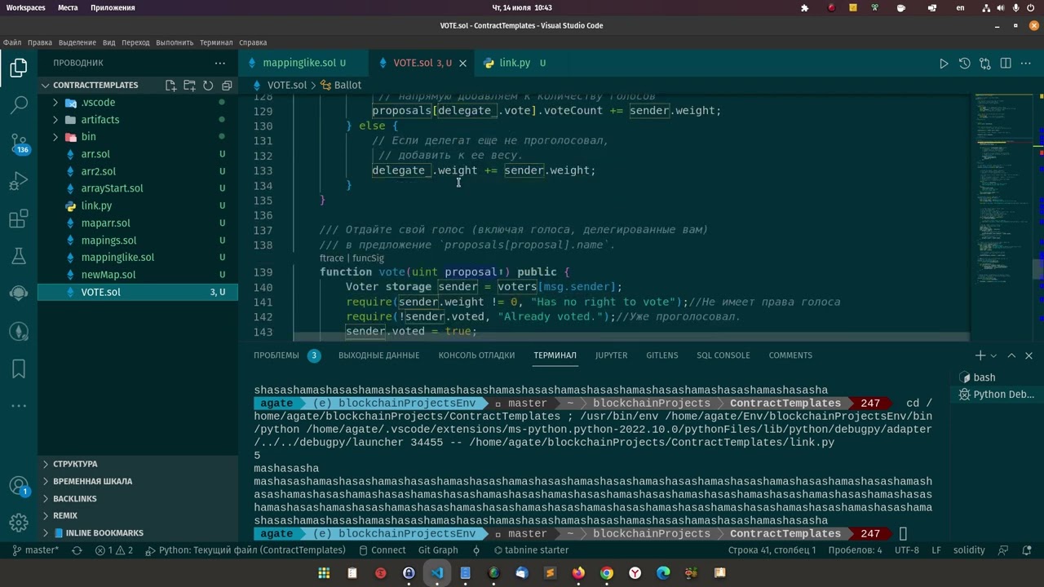Open notifications bell in status bar
The height and width of the screenshot is (587, 1044).
click(x=1028, y=550)
